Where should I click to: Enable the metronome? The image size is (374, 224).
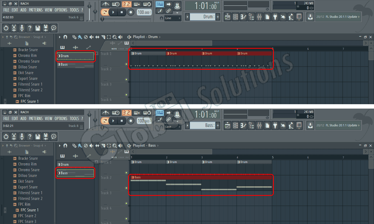[x=106, y=4]
